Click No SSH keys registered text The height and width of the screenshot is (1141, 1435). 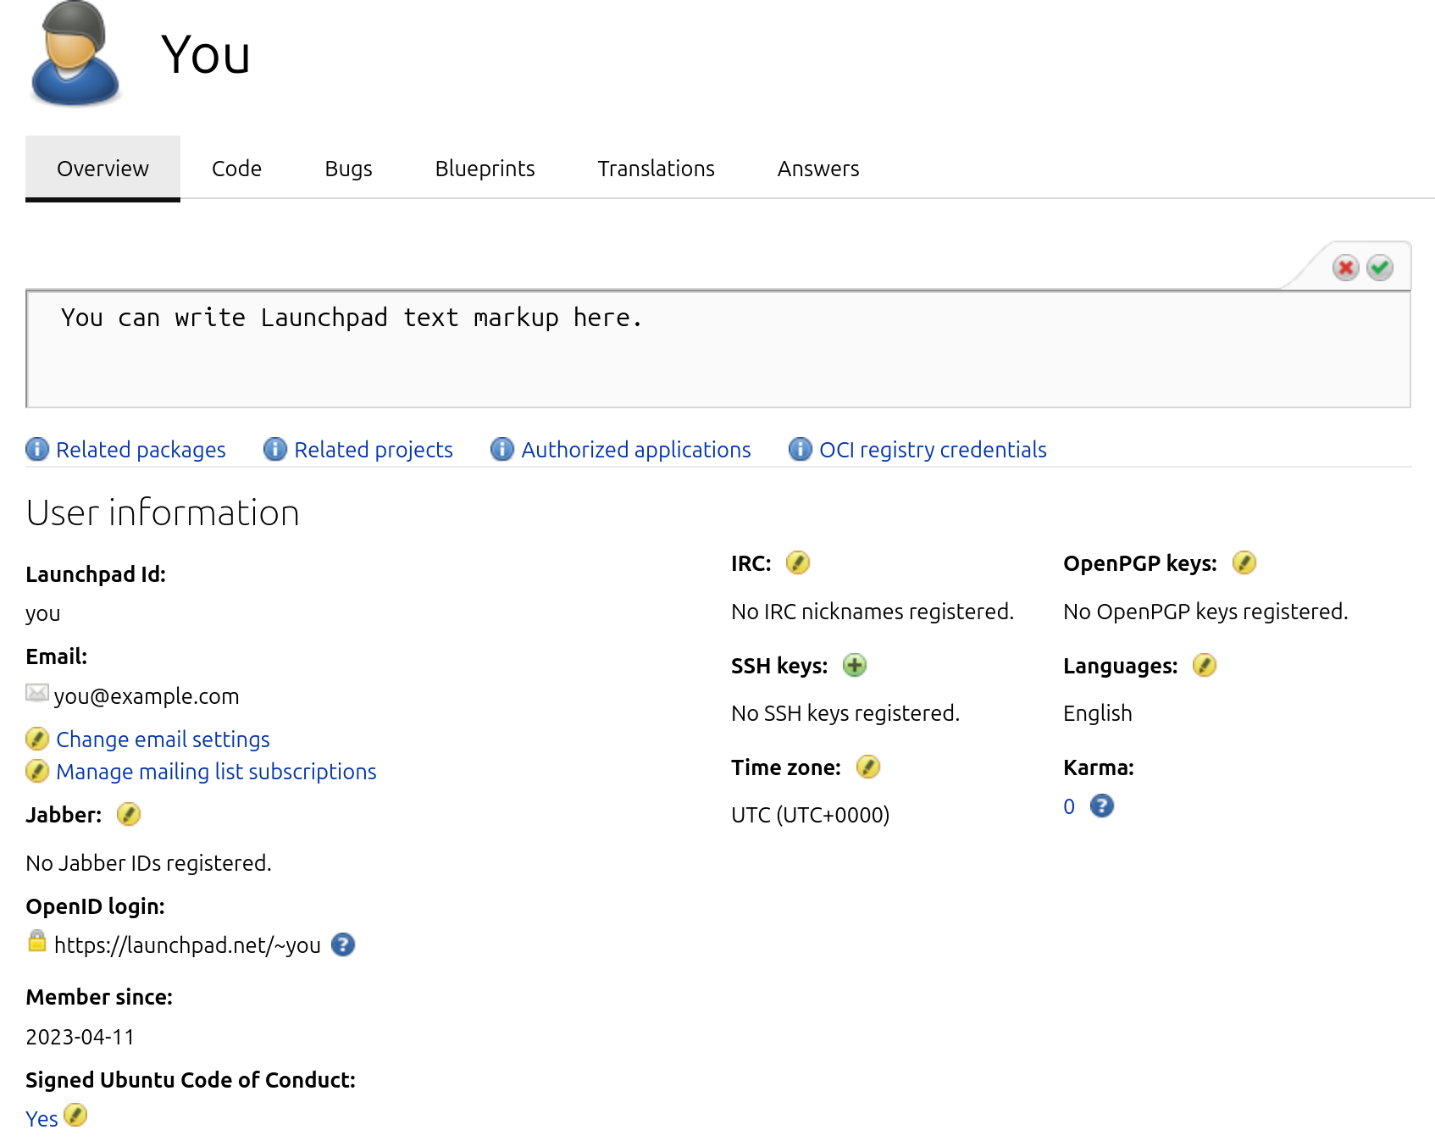coord(845,713)
